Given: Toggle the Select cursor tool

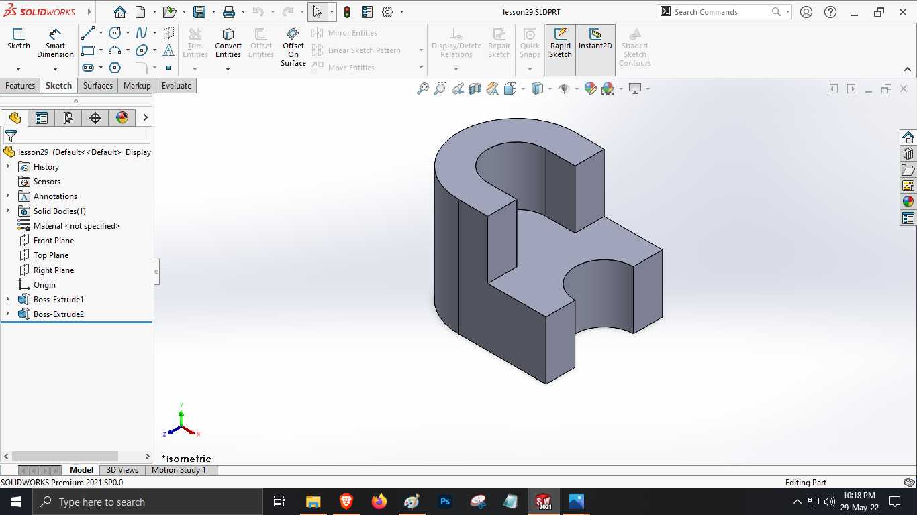Looking at the screenshot, I should pos(317,12).
